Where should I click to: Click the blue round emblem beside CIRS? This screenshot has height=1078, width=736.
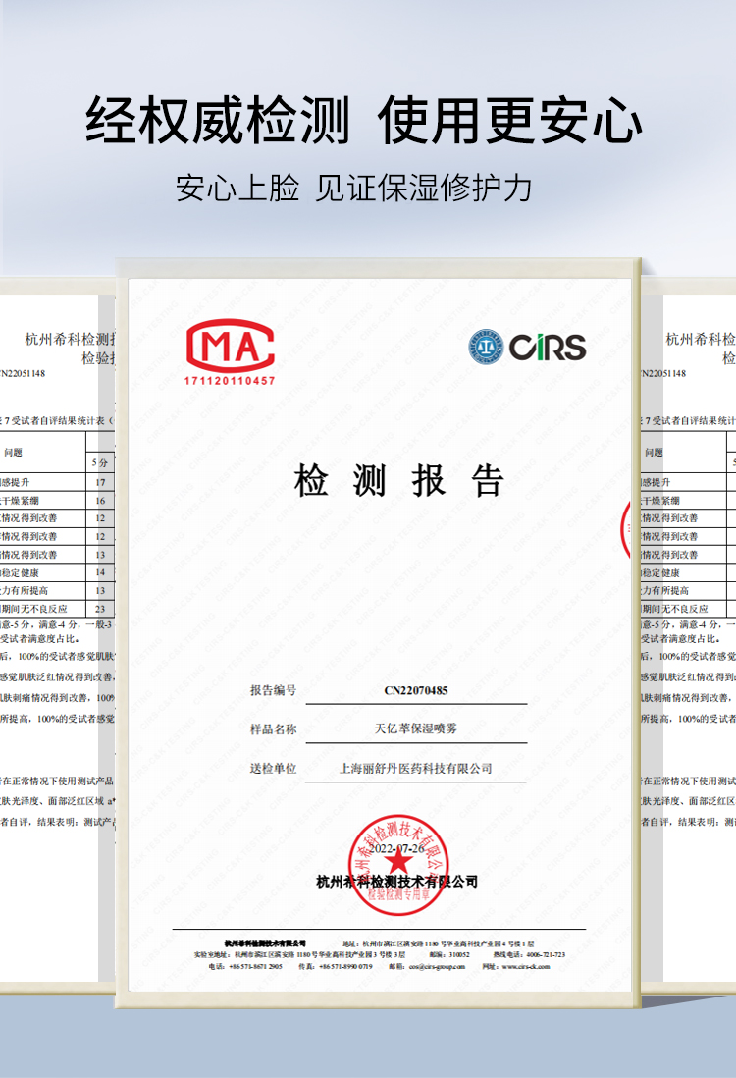point(486,347)
